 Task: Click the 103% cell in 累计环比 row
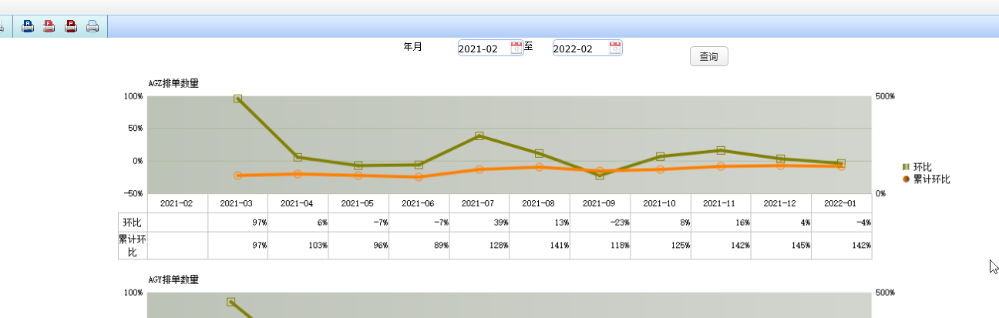(298, 246)
